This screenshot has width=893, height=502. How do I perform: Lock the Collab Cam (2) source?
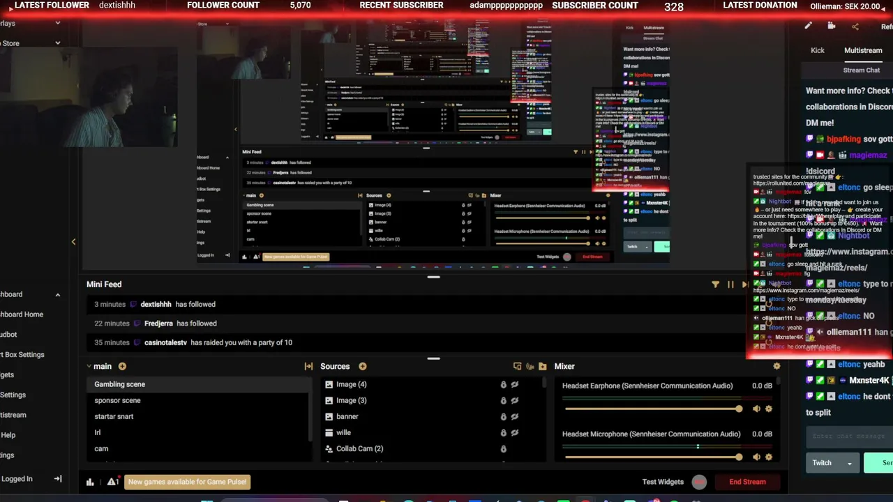(x=503, y=449)
